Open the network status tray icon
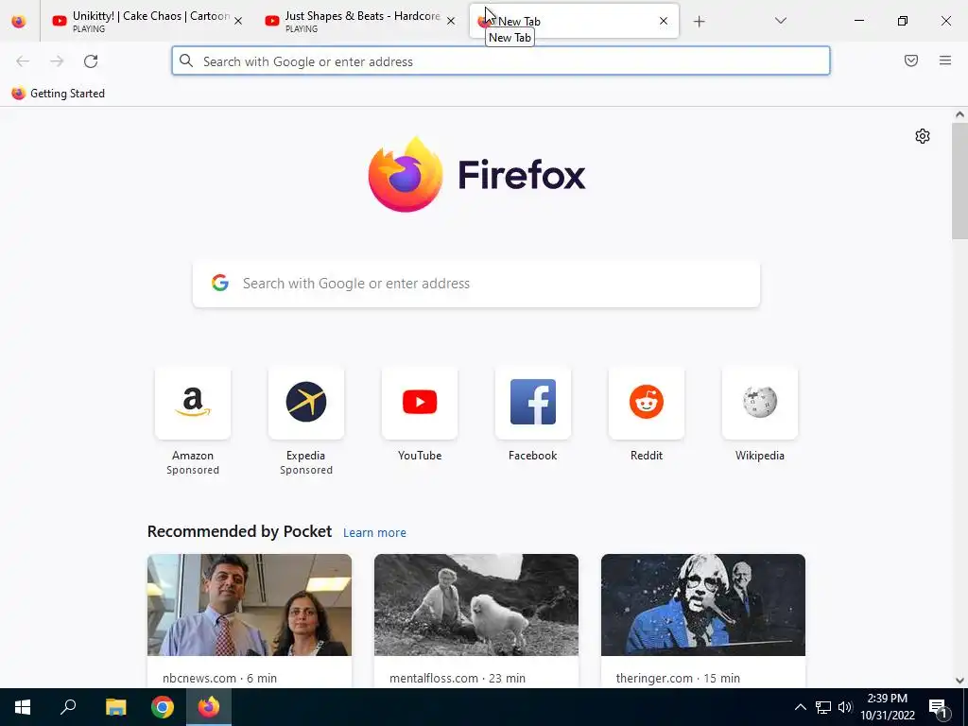The image size is (968, 726). point(823,707)
